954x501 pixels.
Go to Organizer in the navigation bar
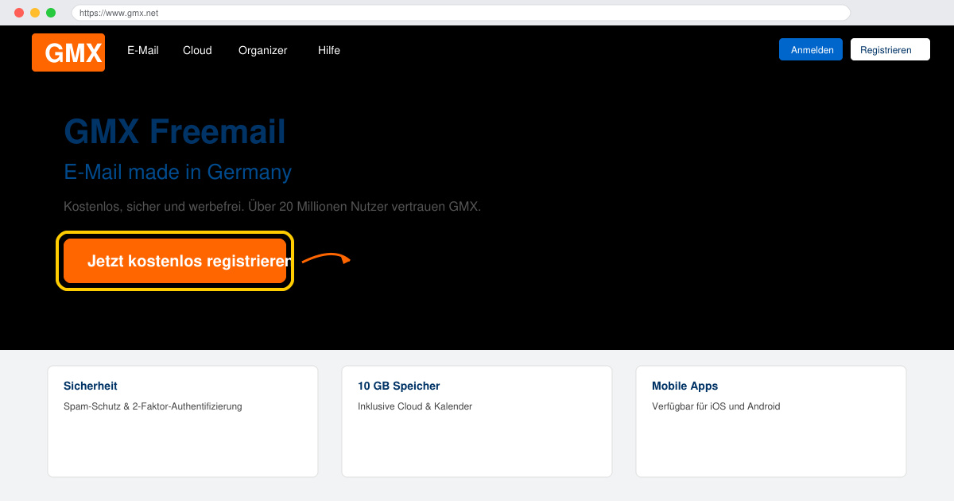[262, 50]
